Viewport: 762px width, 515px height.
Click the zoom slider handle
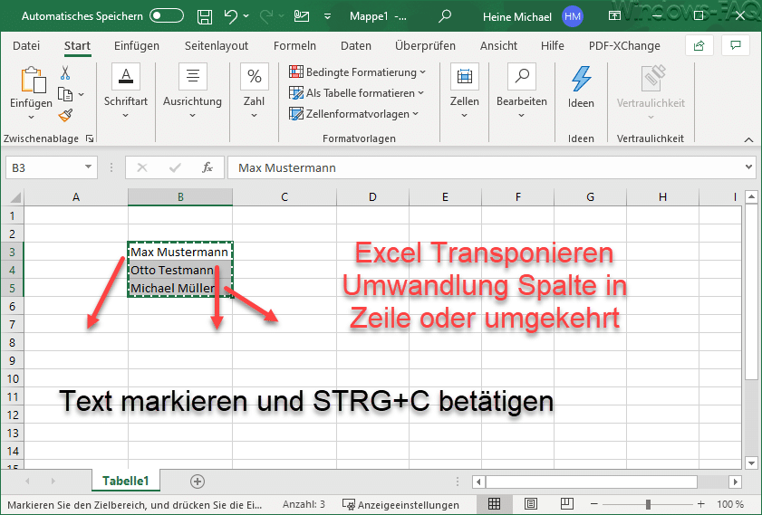click(x=648, y=504)
